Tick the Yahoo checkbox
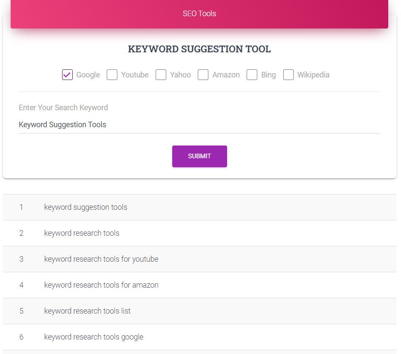The height and width of the screenshot is (354, 401). 161,75
